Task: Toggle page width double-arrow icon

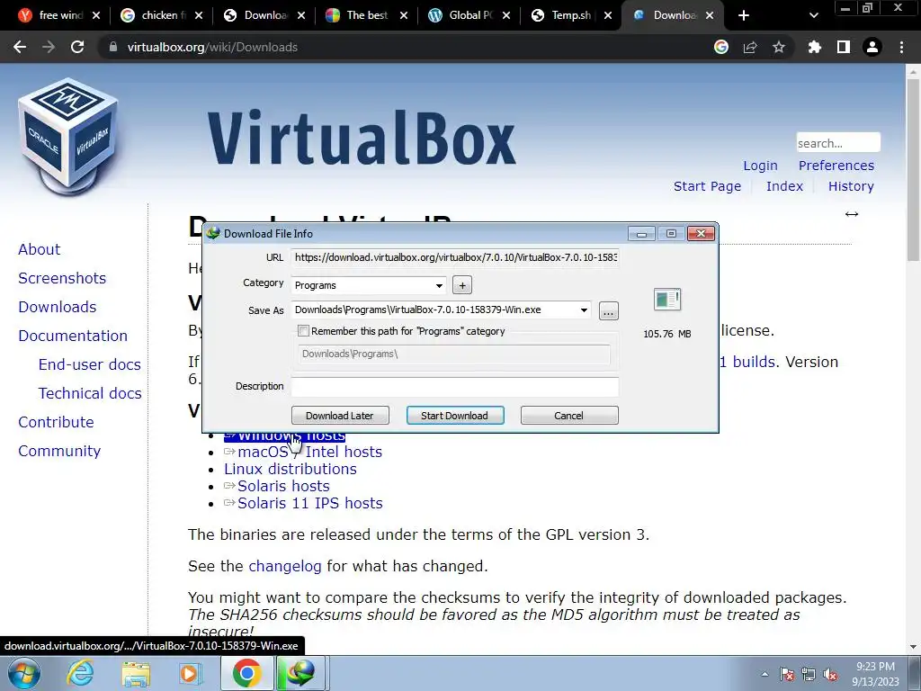Action: [x=852, y=214]
